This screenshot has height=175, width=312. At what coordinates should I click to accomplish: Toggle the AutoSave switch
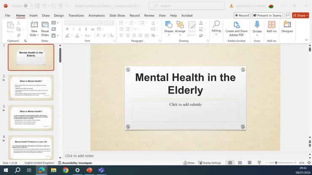[x=27, y=6]
